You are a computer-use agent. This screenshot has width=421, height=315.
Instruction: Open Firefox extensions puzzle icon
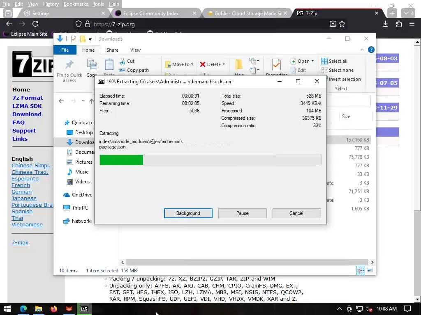[x=399, y=24]
